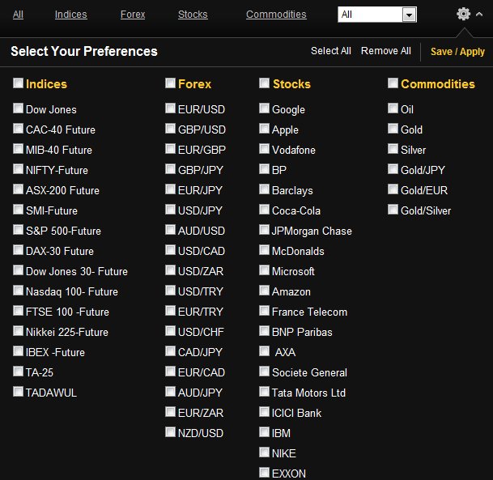Select the Gold/JPY checkbox

[393, 169]
